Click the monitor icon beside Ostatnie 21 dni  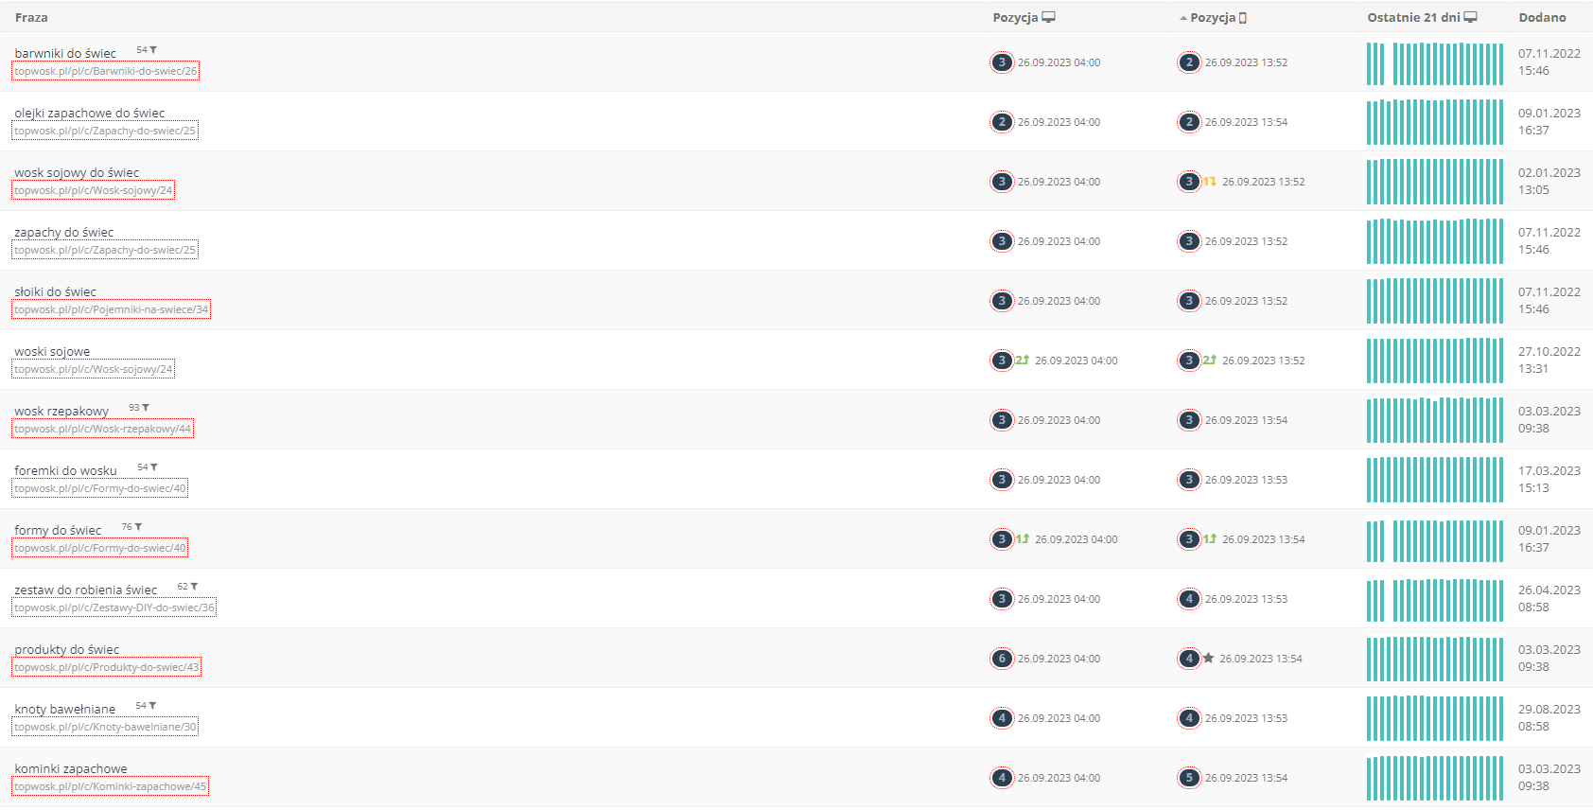1470,17
